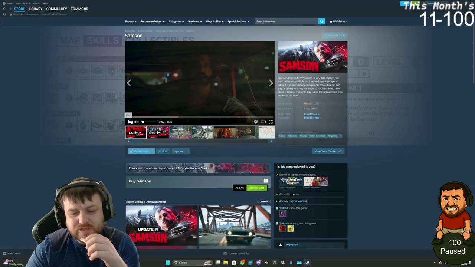The width and height of the screenshot is (475, 267).
Task: Open the Windows Start menu
Action: pos(168,263)
